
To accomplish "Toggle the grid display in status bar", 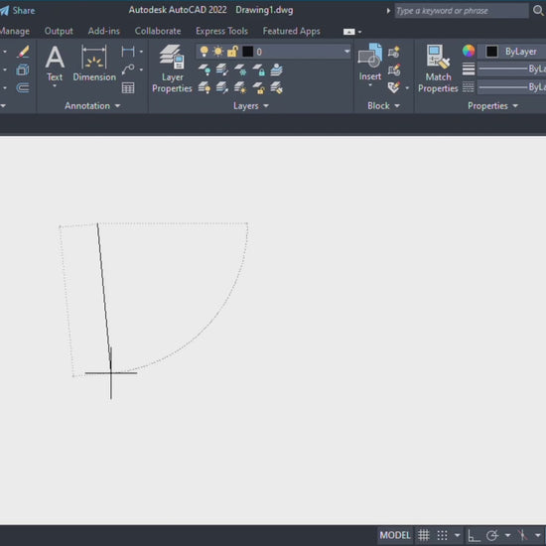I will pyautogui.click(x=424, y=534).
